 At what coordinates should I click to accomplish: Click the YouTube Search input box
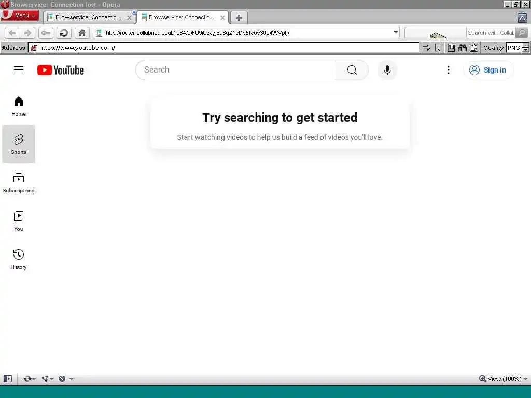[x=236, y=70]
